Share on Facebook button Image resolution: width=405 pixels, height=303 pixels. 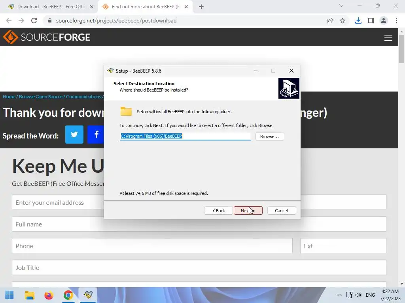(x=96, y=135)
